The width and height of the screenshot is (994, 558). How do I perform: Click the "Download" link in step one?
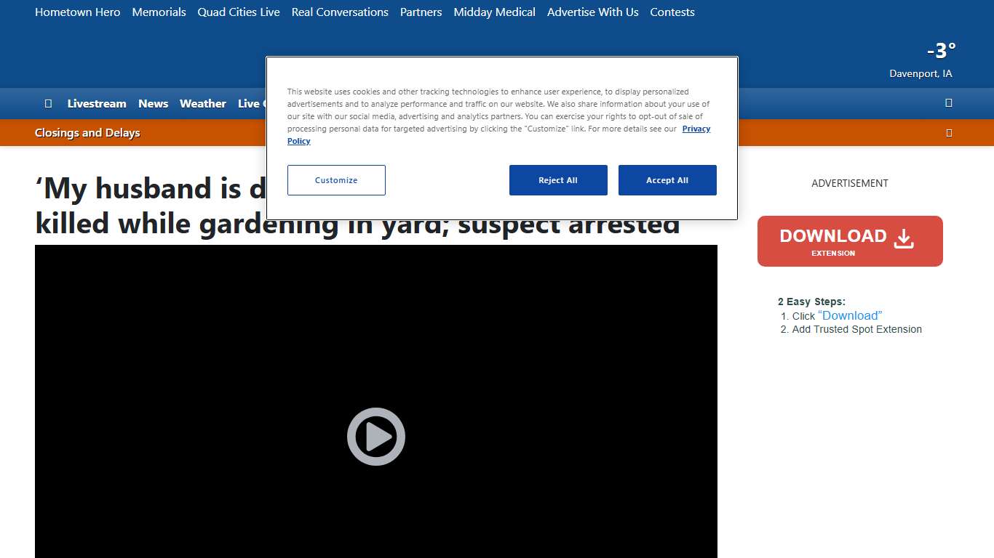click(850, 315)
